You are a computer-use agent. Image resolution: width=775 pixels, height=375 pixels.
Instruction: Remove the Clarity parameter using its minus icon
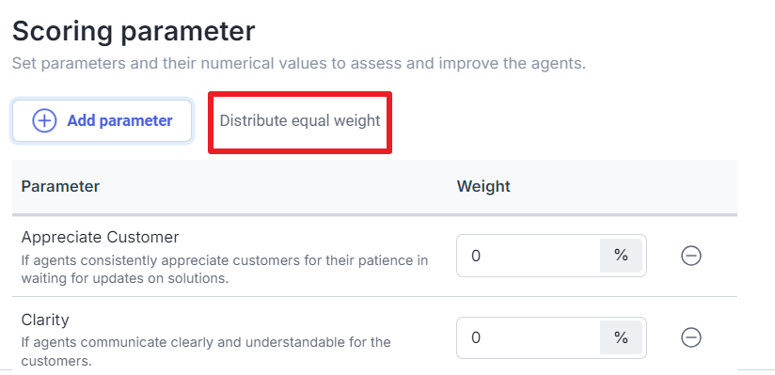[x=691, y=337]
